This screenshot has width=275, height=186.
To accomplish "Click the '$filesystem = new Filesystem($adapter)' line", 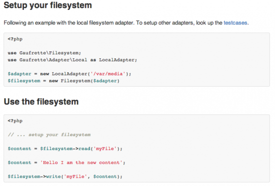I will (x=63, y=81).
